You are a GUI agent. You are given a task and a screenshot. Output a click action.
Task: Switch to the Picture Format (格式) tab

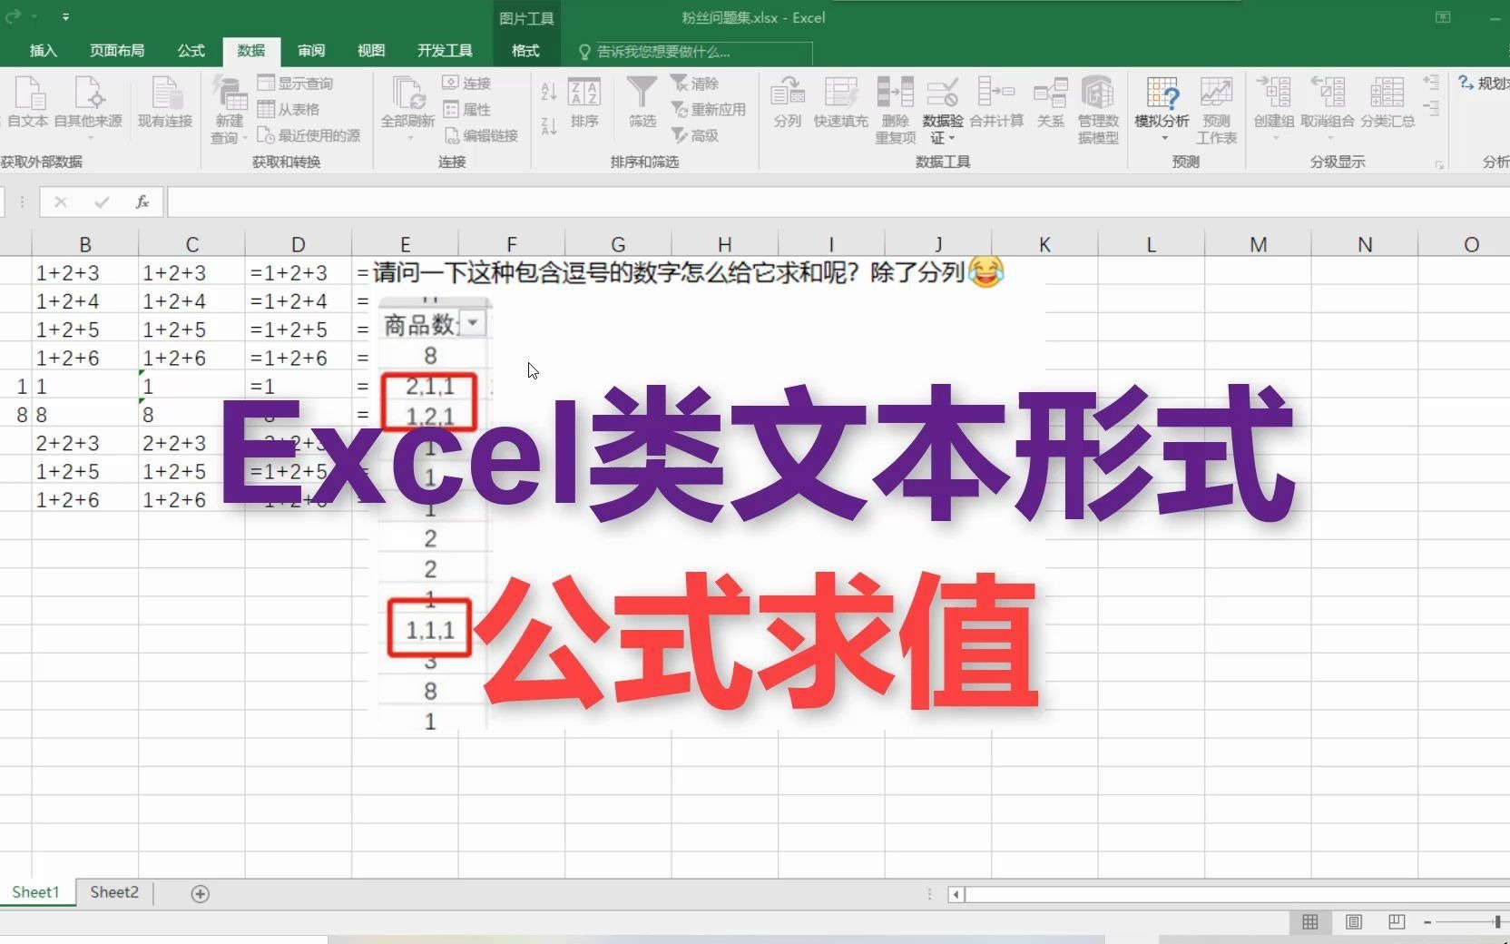525,51
